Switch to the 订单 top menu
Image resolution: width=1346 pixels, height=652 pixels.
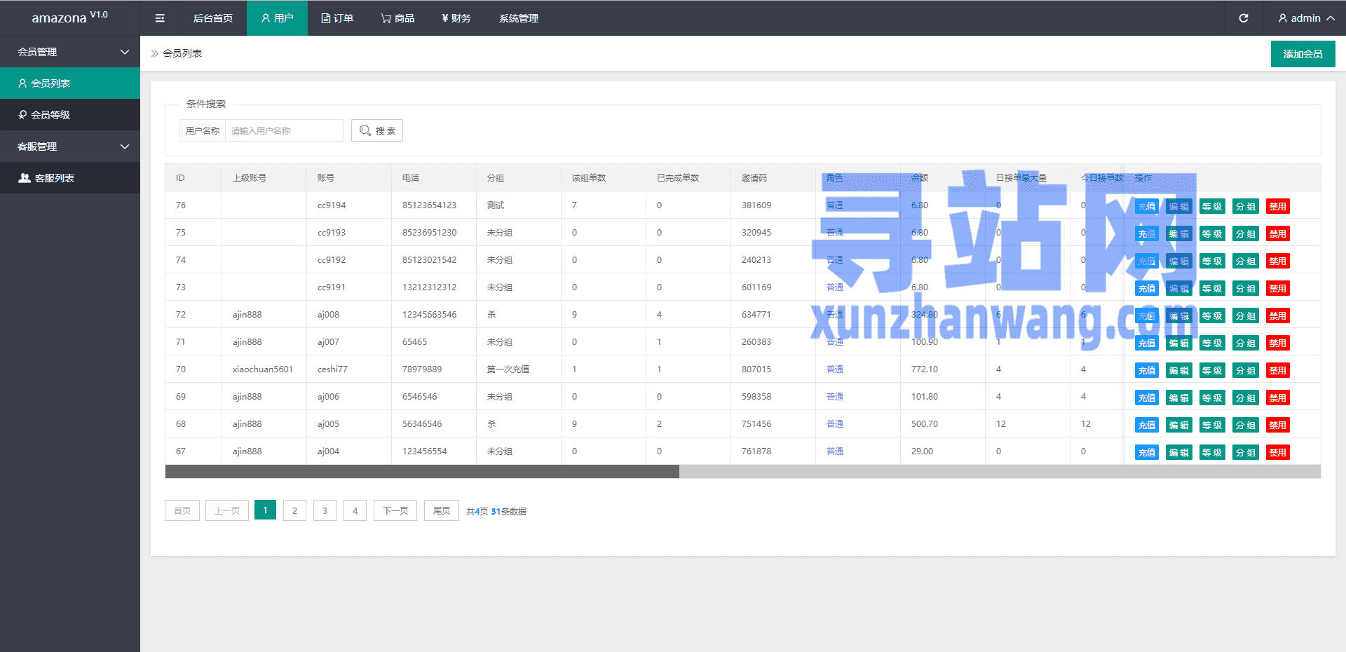337,18
